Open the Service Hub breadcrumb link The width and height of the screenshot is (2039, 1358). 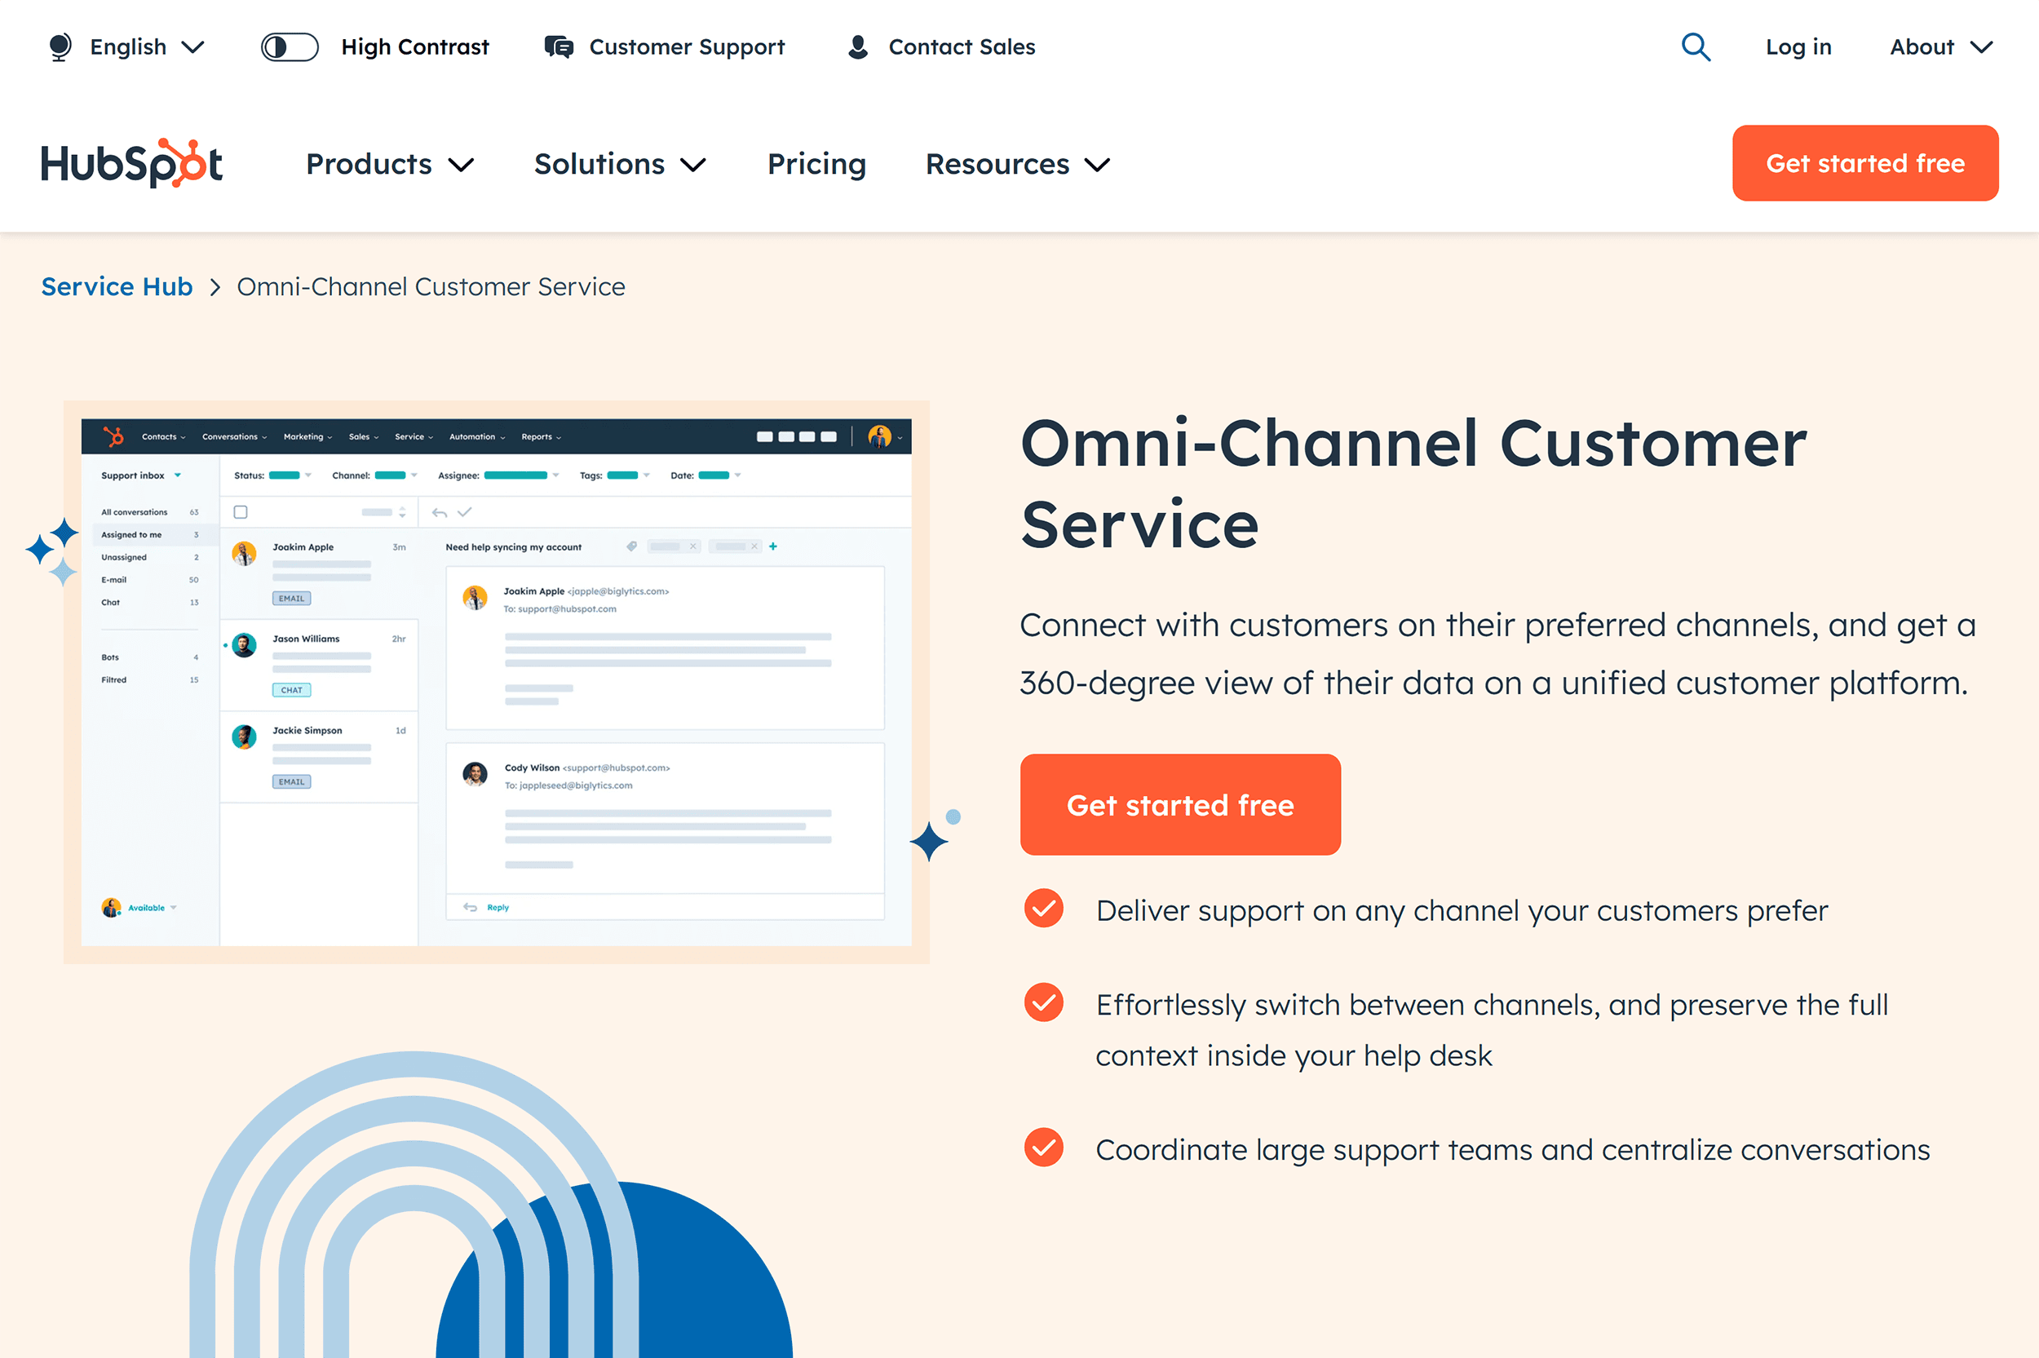tap(117, 286)
